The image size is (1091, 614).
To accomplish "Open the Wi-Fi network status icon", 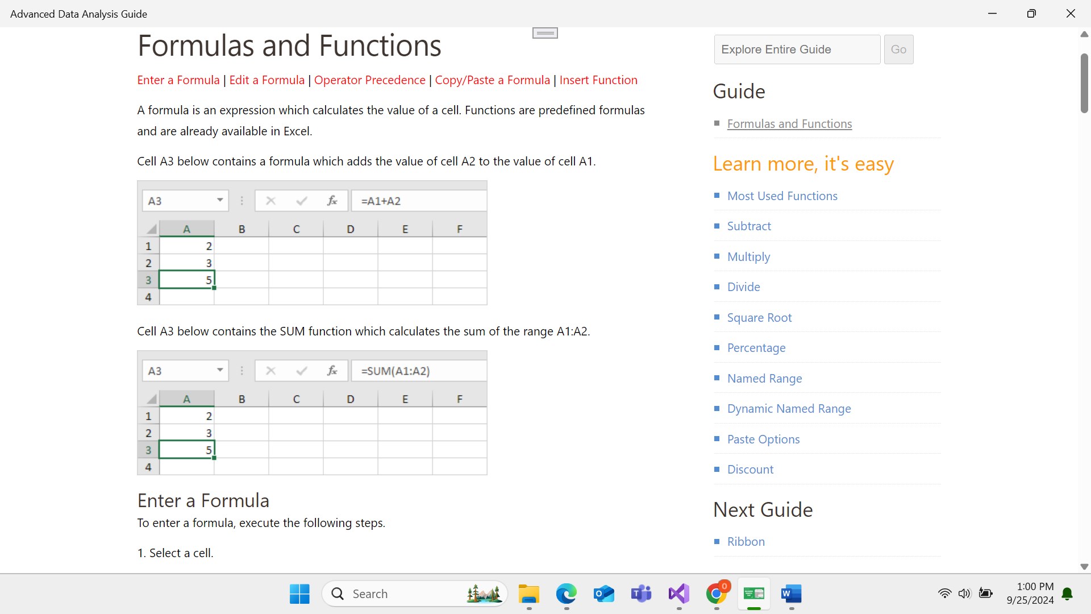I will pyautogui.click(x=944, y=594).
